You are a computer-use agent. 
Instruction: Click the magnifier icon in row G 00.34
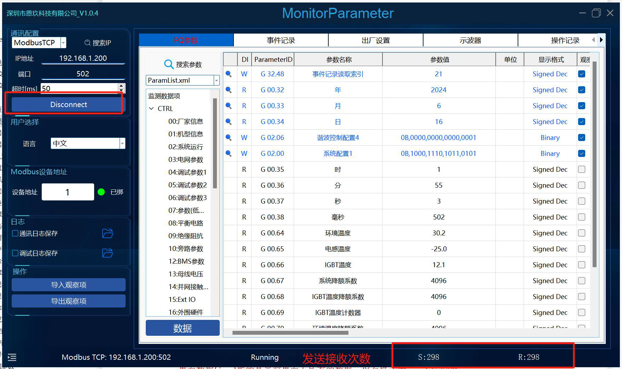pos(229,122)
